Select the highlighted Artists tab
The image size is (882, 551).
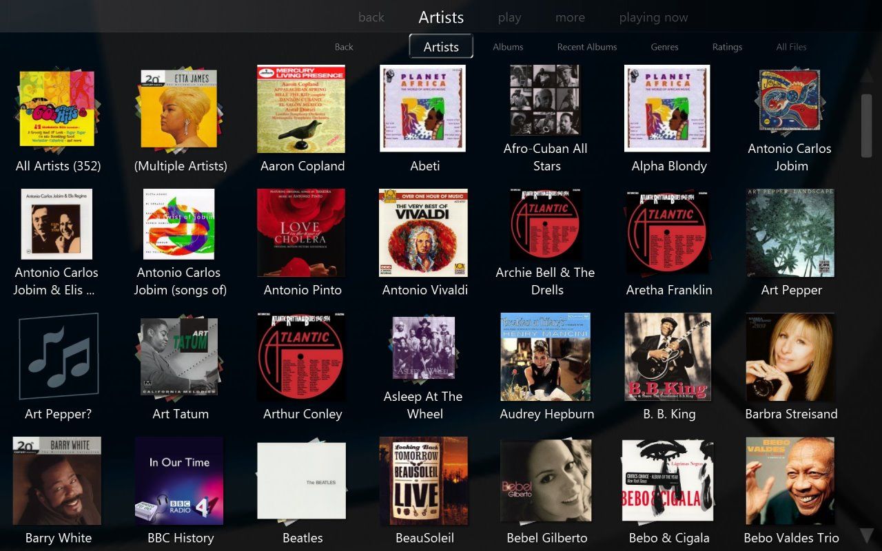point(441,47)
